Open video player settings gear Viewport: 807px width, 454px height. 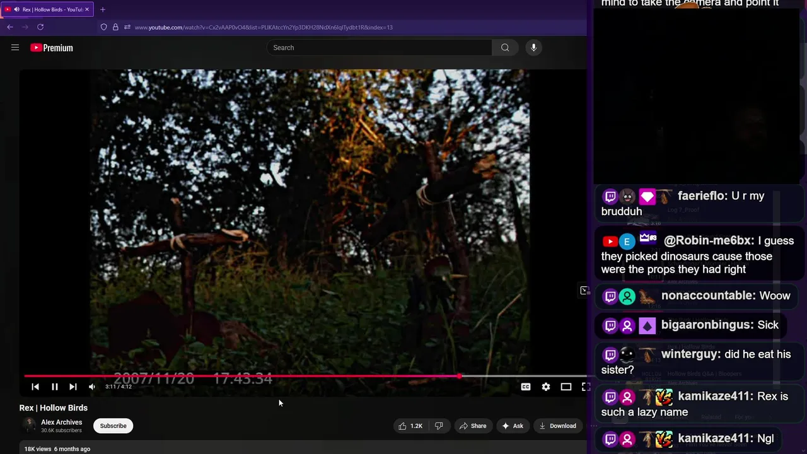[x=546, y=387]
